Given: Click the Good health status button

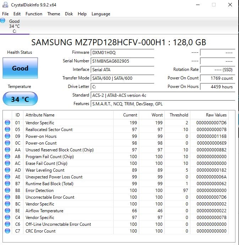Looking at the screenshot, I should 20,68.
